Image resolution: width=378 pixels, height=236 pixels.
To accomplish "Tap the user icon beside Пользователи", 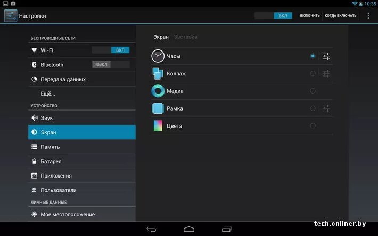I will [34, 190].
